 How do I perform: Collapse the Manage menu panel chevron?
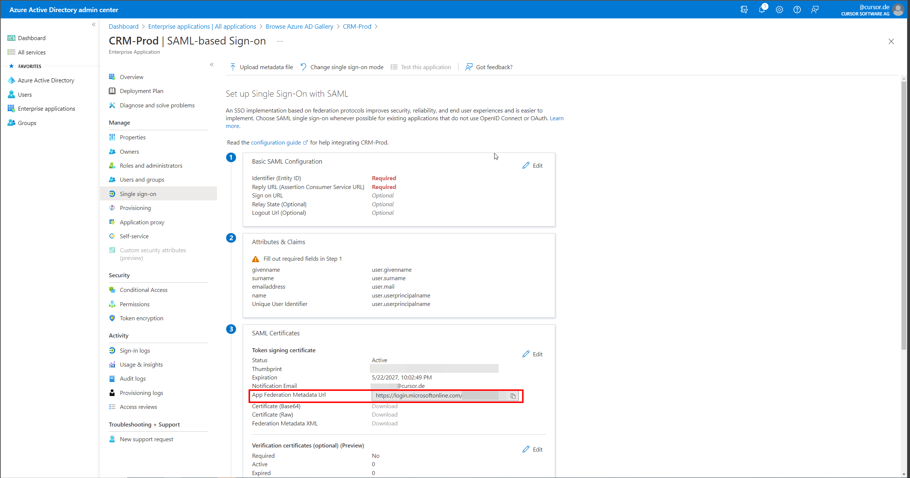coord(212,64)
